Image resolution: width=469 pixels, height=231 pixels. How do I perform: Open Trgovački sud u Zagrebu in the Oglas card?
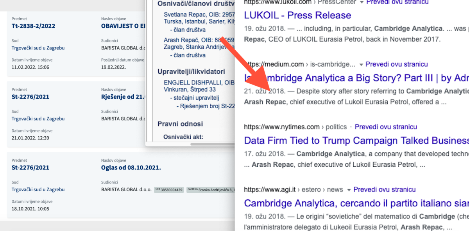tap(38, 189)
